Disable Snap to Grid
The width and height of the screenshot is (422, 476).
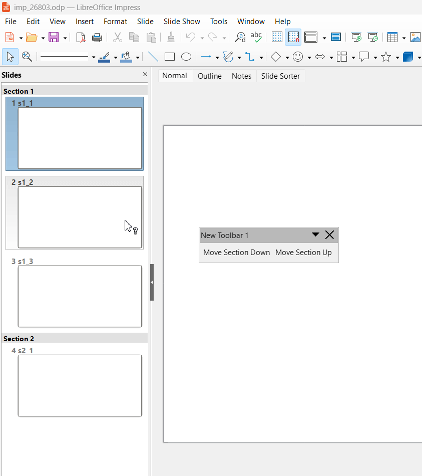293,38
